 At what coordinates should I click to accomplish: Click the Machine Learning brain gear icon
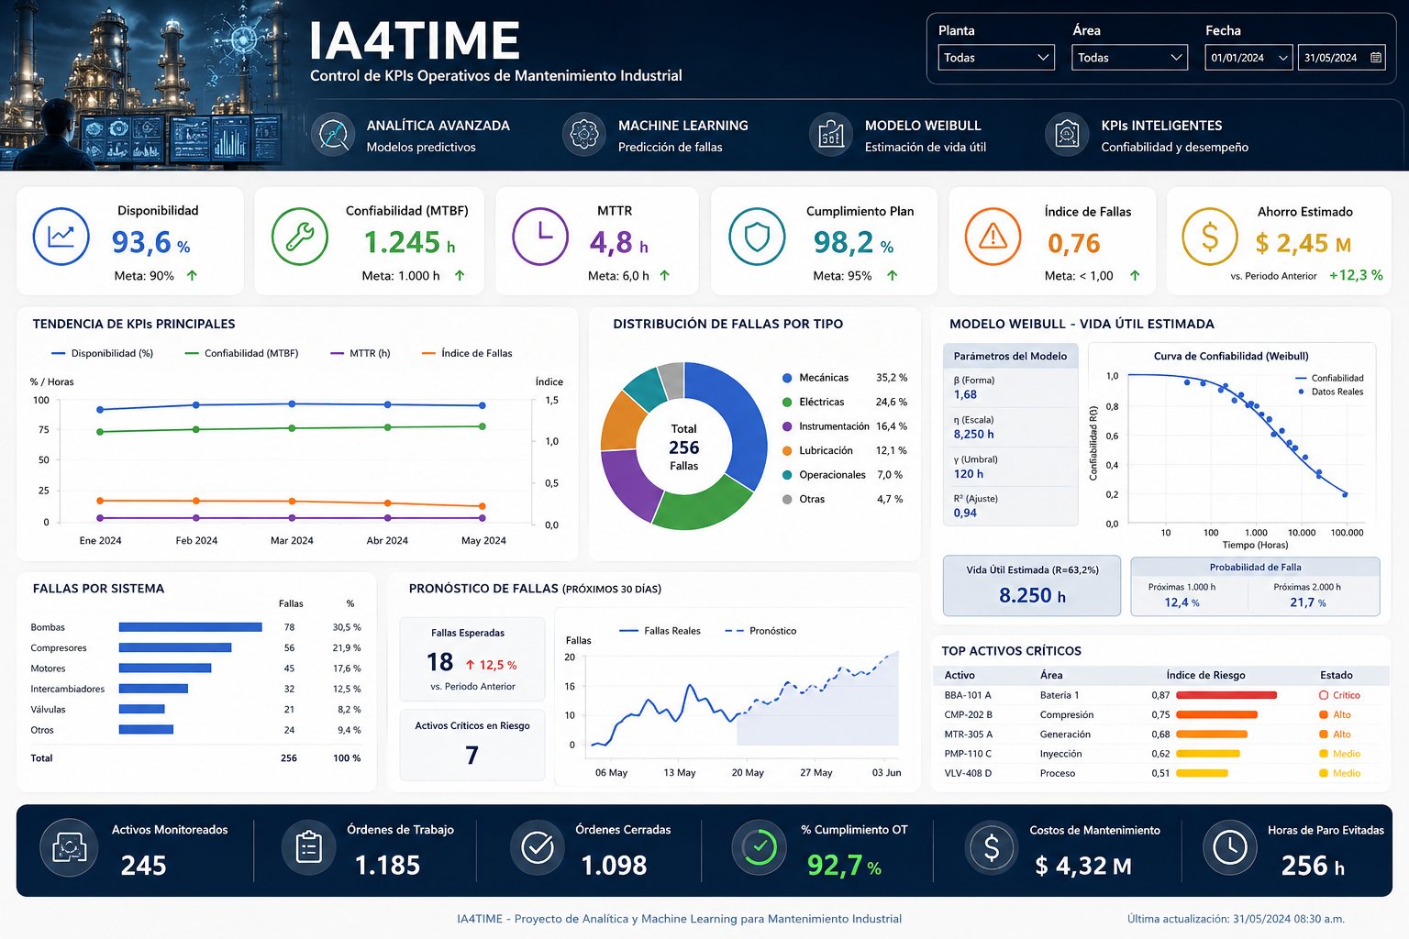point(584,135)
